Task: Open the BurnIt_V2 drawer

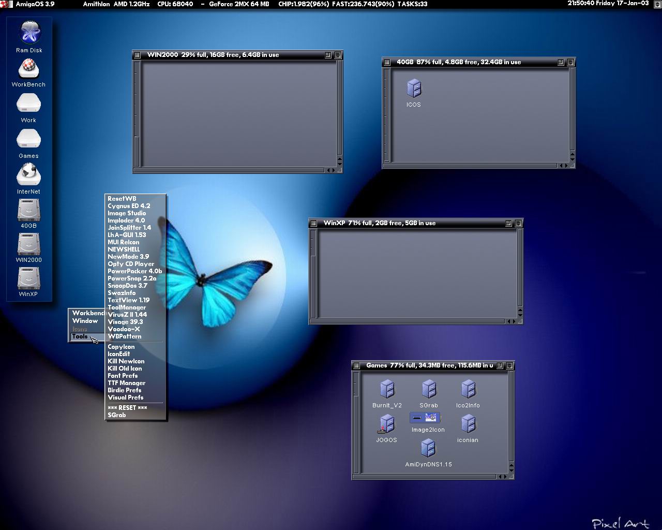Action: coord(387,390)
